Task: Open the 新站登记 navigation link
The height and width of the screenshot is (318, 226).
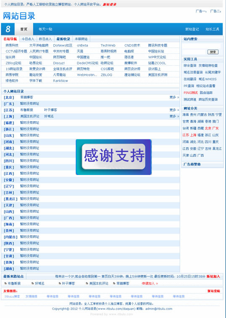Action: (x=192, y=29)
